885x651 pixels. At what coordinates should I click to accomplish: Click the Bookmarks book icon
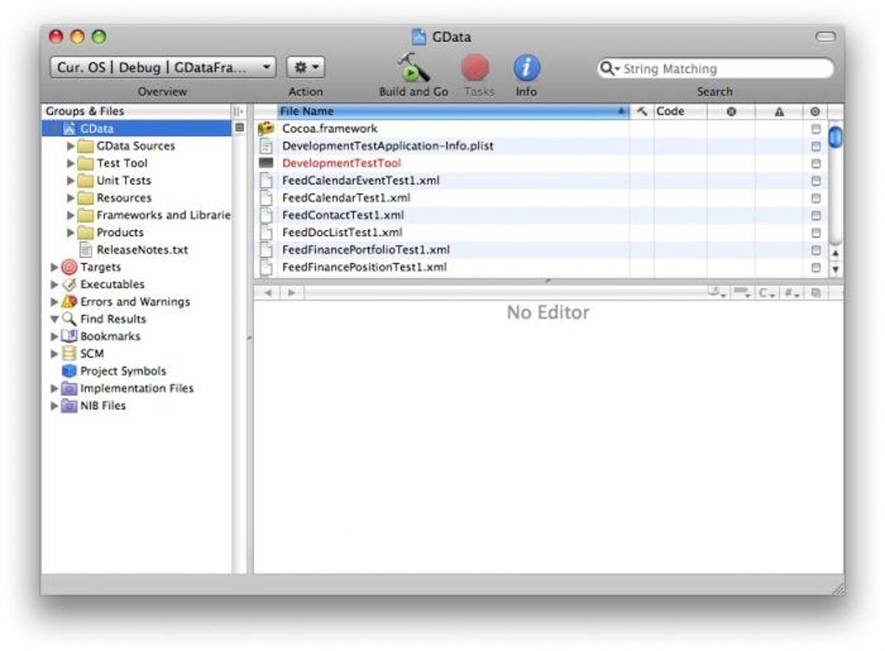click(69, 337)
